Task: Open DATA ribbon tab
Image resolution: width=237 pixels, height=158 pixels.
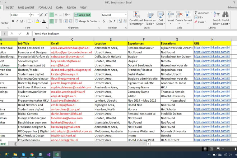Action: (59, 8)
